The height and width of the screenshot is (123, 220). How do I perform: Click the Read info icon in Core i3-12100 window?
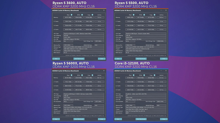click(134, 75)
